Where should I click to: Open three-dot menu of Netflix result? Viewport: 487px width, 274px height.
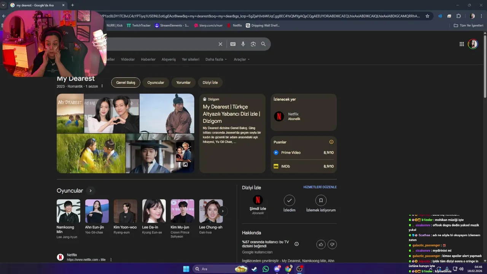coord(111,260)
